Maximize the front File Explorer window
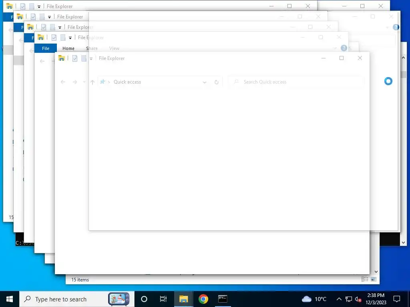The image size is (410, 307). tap(342, 58)
